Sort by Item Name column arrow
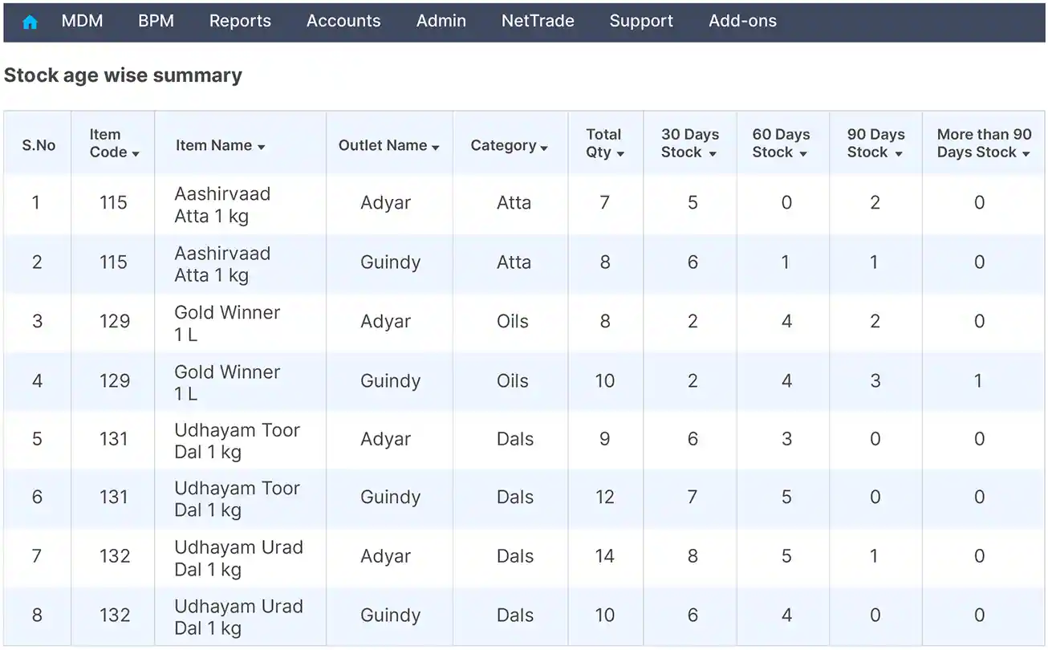 click(262, 147)
